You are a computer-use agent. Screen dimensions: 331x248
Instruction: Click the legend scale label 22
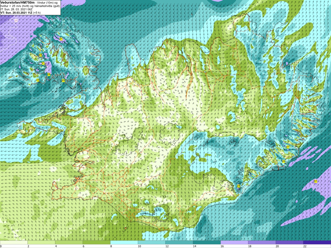pyautogui.click(x=305, y=246)
